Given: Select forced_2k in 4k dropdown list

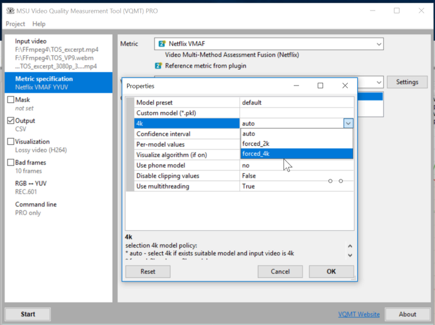Looking at the screenshot, I should coord(297,144).
